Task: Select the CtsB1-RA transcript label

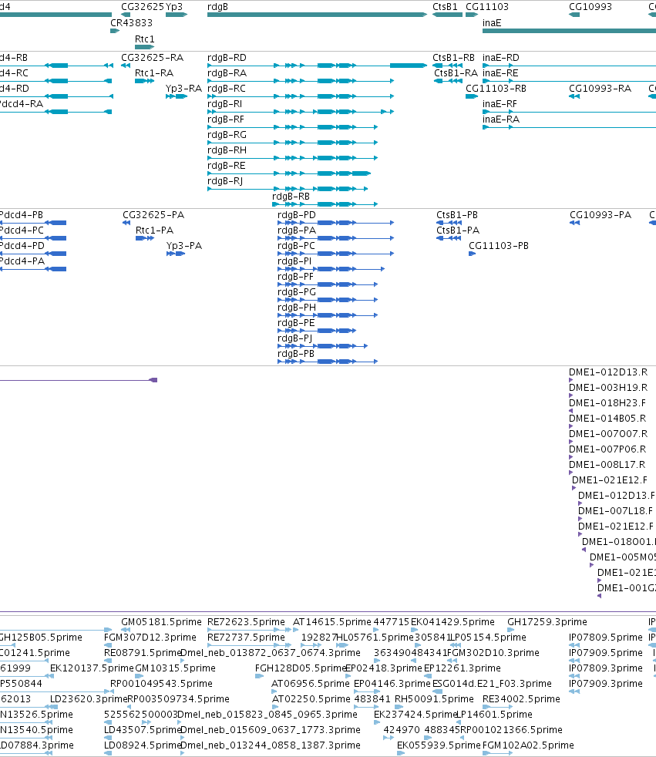Action: [456, 73]
